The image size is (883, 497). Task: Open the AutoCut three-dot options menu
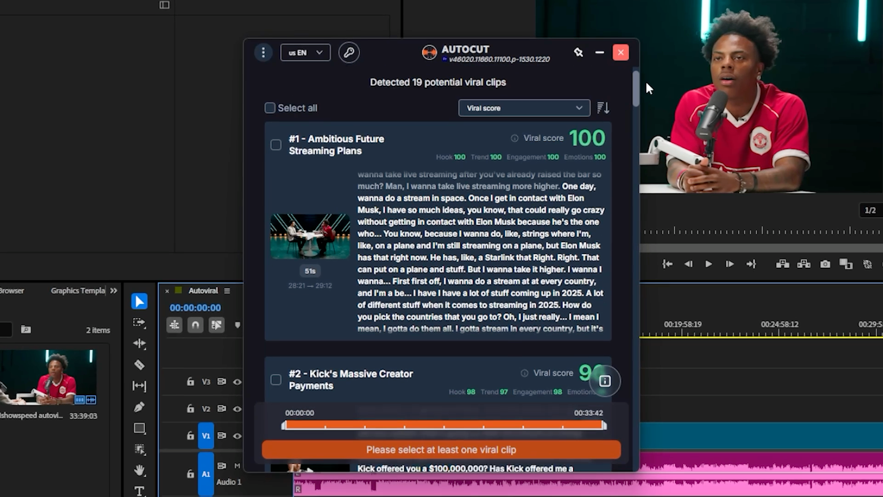coord(263,52)
